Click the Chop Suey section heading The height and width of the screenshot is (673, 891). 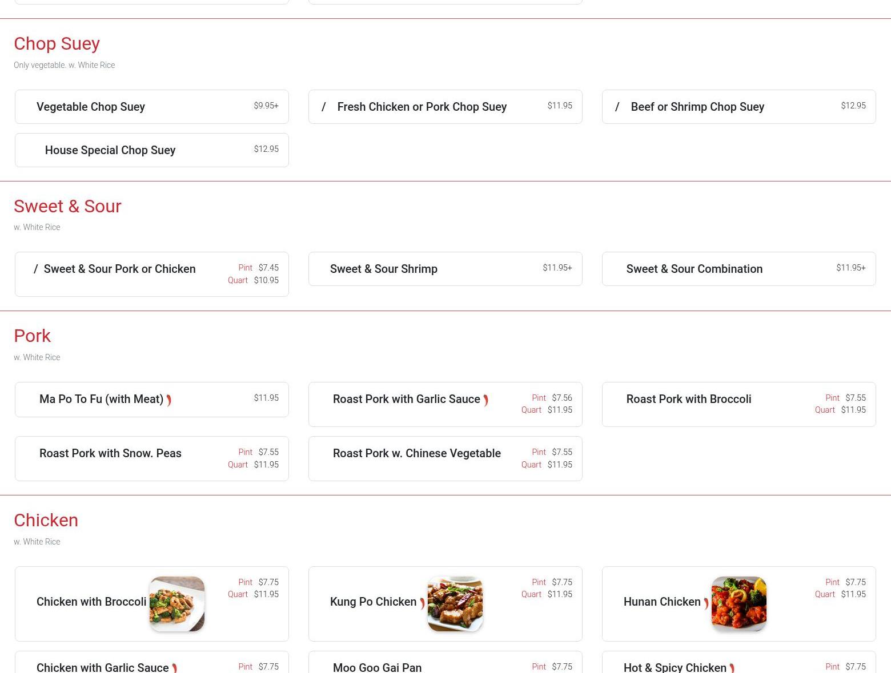tap(57, 43)
